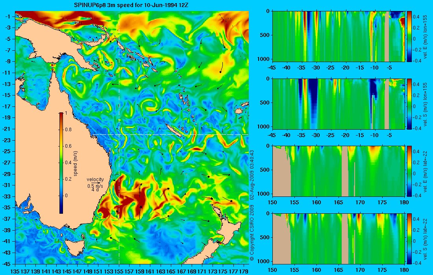Click the "155" longitude tick on main map
Viewport: 433px width, 275px height.
[119, 271]
